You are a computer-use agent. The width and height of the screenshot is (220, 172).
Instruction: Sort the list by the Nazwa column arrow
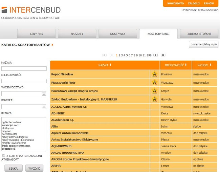[111, 65]
